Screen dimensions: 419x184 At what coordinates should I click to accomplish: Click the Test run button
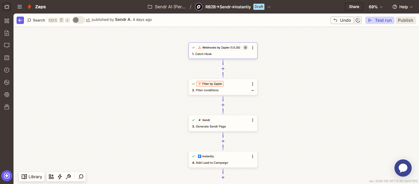(x=380, y=20)
